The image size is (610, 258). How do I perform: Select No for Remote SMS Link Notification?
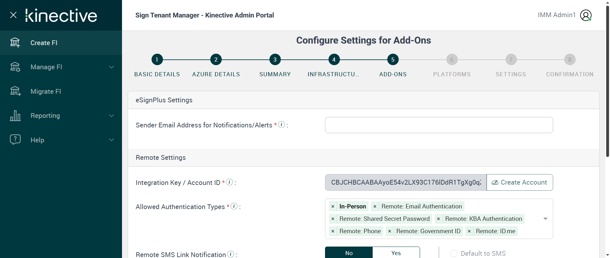[x=349, y=253]
